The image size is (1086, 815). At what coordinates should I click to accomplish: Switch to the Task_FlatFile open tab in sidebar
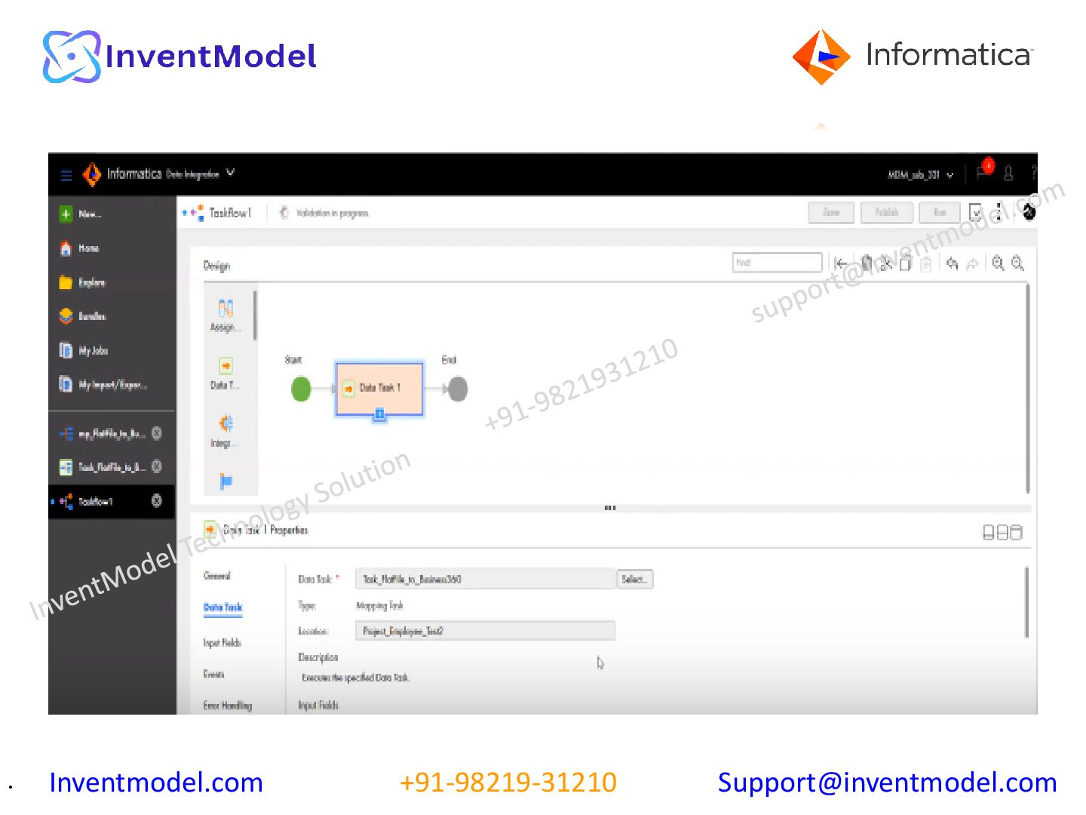pyautogui.click(x=103, y=467)
